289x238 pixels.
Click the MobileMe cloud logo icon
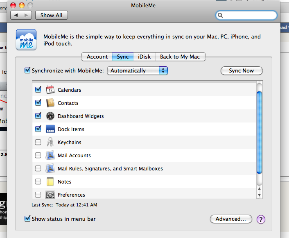click(x=26, y=40)
